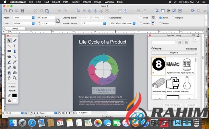
Task: Open Launchpad rocket in the dock
Action: tap(22, 123)
